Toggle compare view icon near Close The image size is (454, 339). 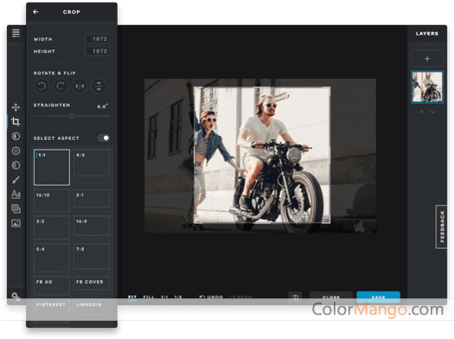[x=295, y=297]
